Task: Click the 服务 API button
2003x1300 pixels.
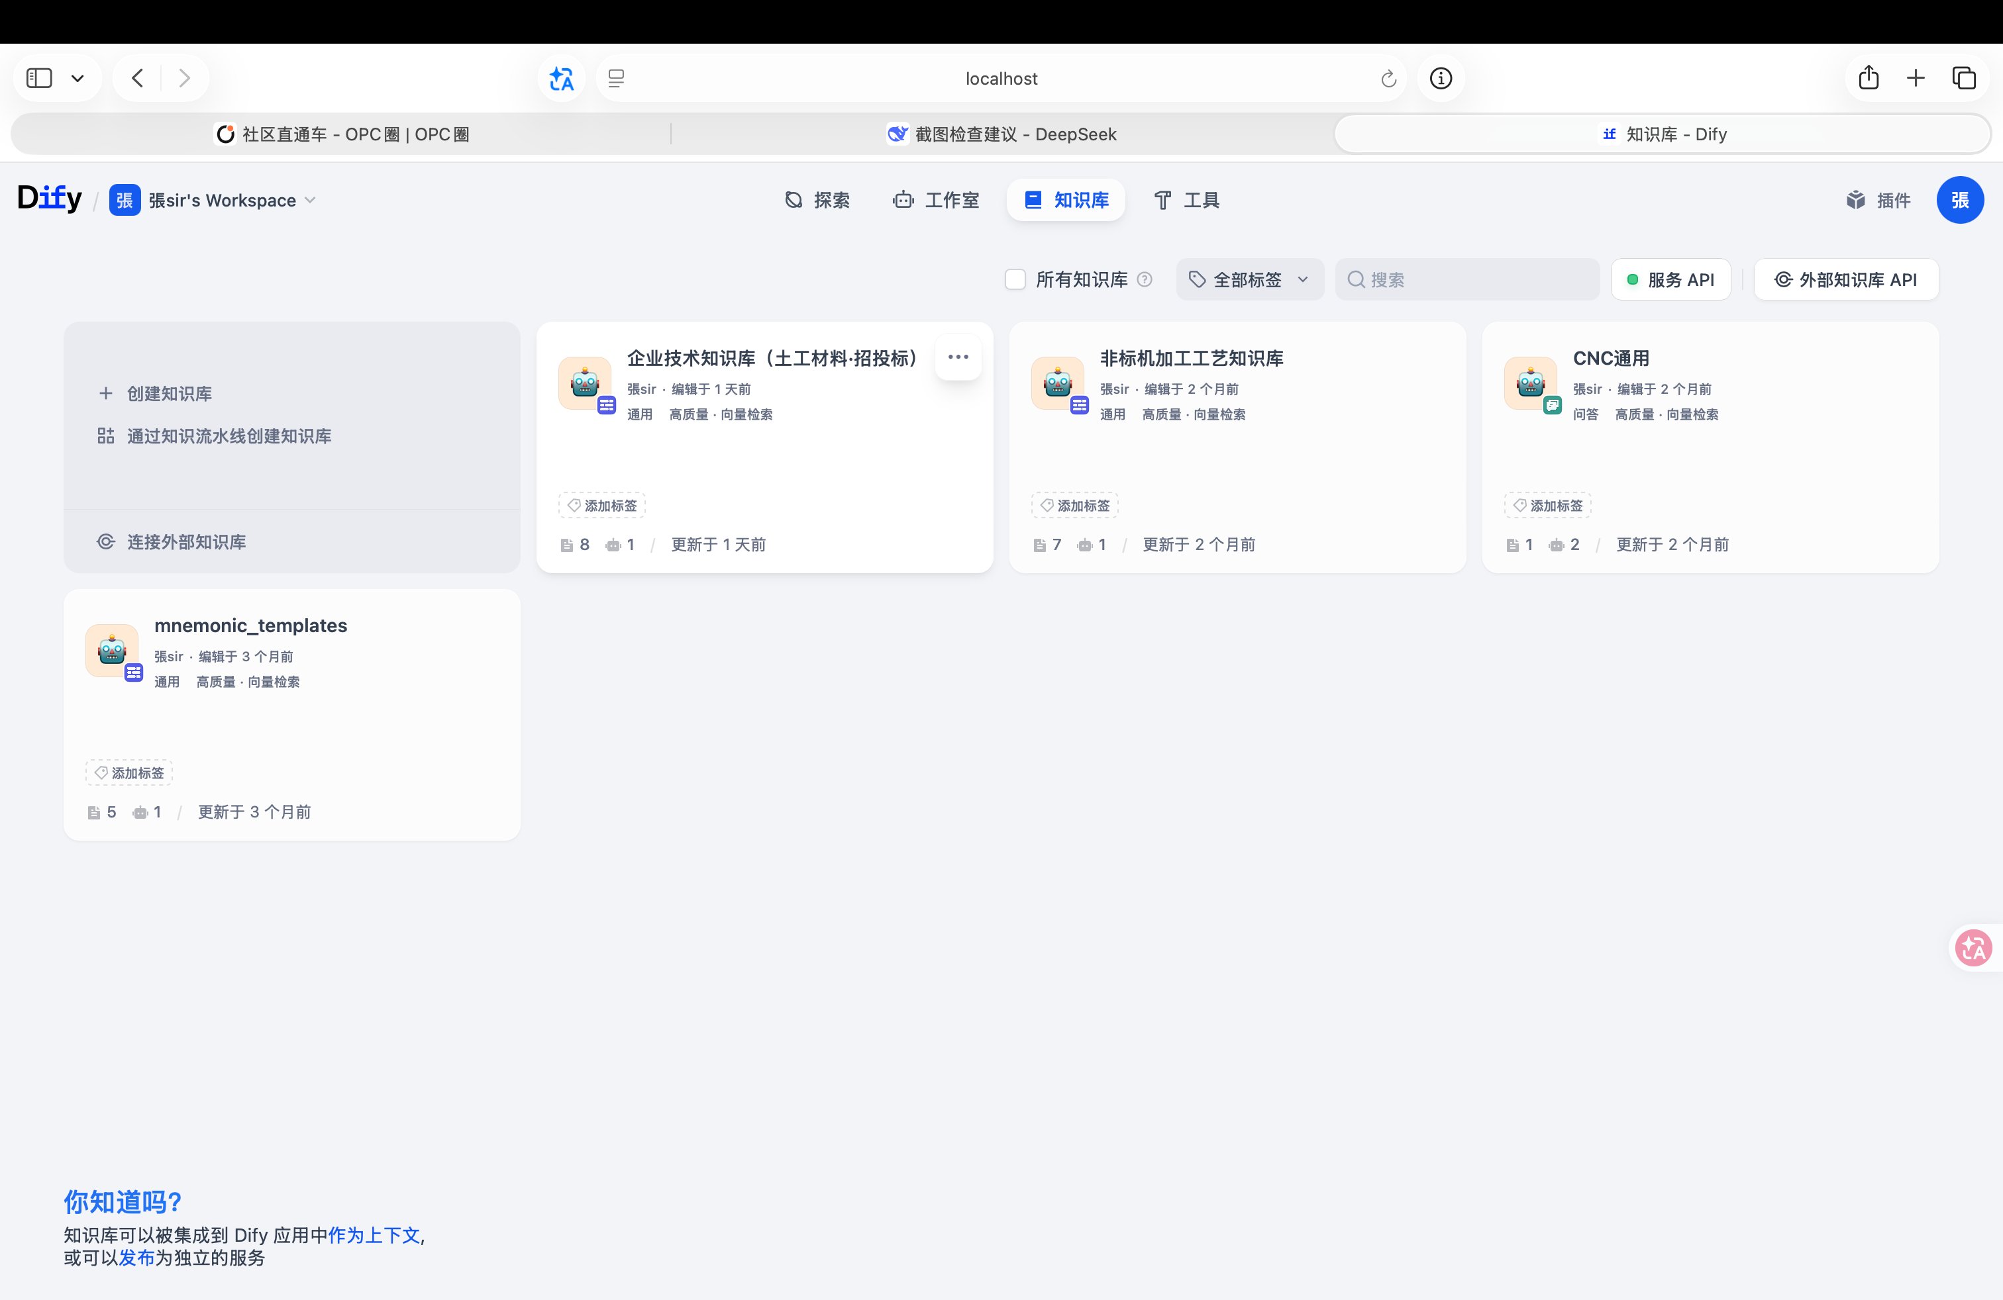Action: (1670, 279)
